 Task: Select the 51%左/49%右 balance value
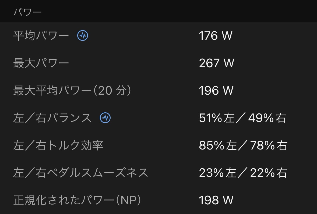(x=242, y=118)
